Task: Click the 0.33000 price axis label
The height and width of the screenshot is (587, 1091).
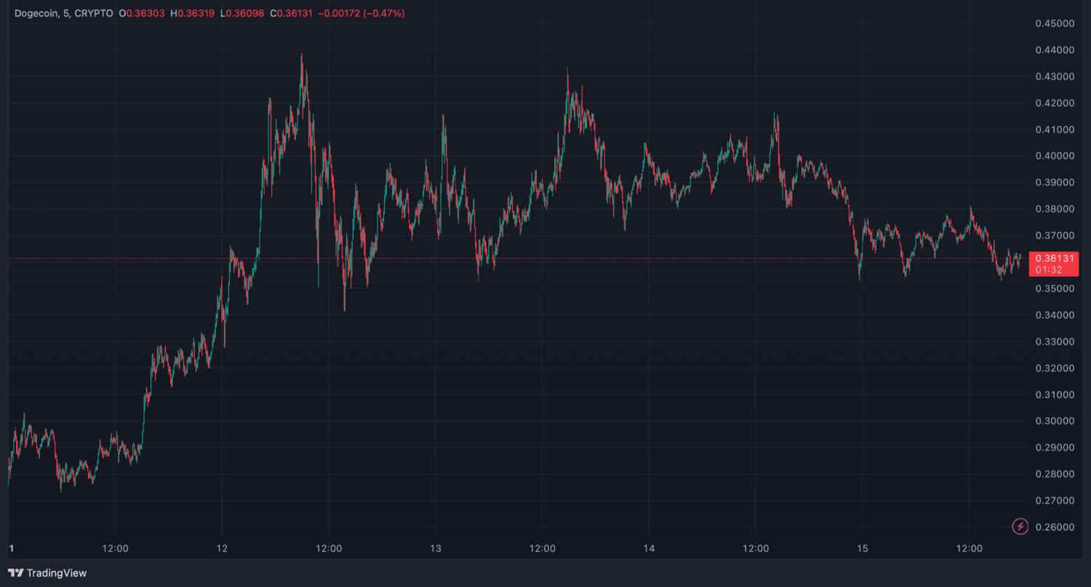Action: coord(1055,341)
